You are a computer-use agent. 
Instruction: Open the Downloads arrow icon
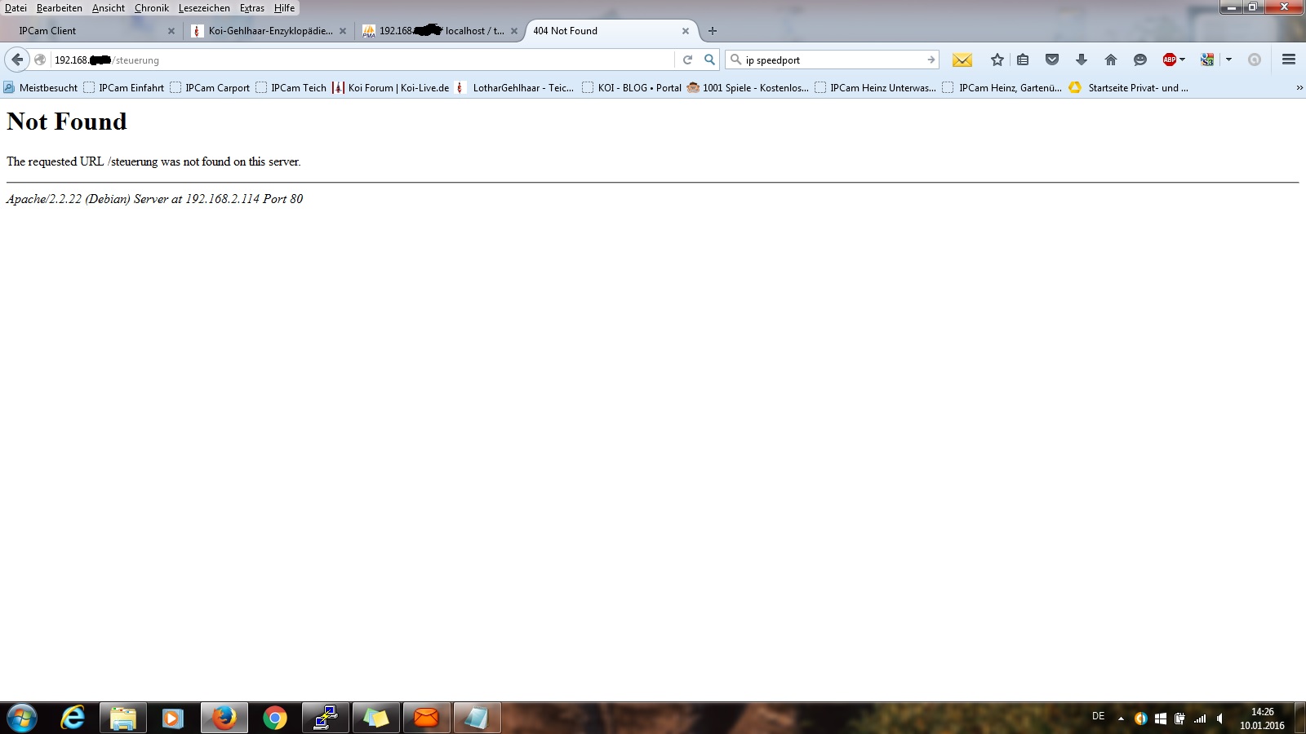point(1082,60)
